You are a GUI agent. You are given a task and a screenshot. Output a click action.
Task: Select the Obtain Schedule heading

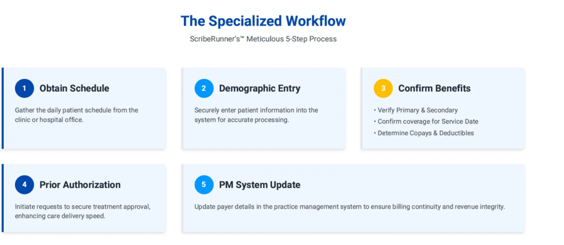pos(74,88)
